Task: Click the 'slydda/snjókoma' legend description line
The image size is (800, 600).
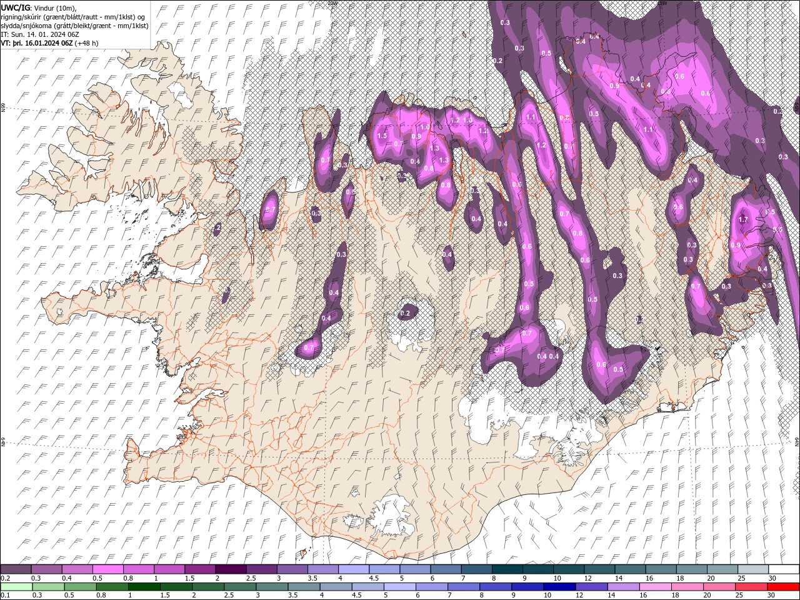Action: [74, 26]
